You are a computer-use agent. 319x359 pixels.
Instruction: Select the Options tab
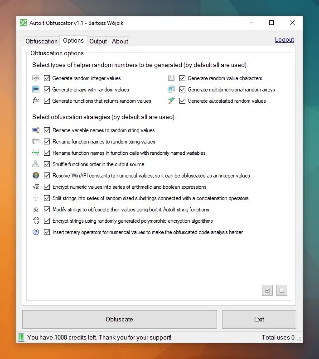73,41
